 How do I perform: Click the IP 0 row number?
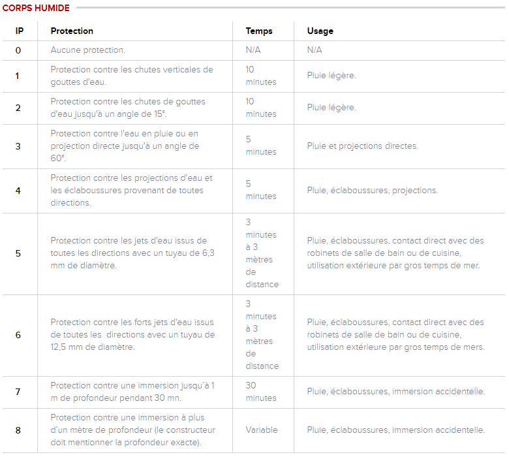pyautogui.click(x=18, y=50)
